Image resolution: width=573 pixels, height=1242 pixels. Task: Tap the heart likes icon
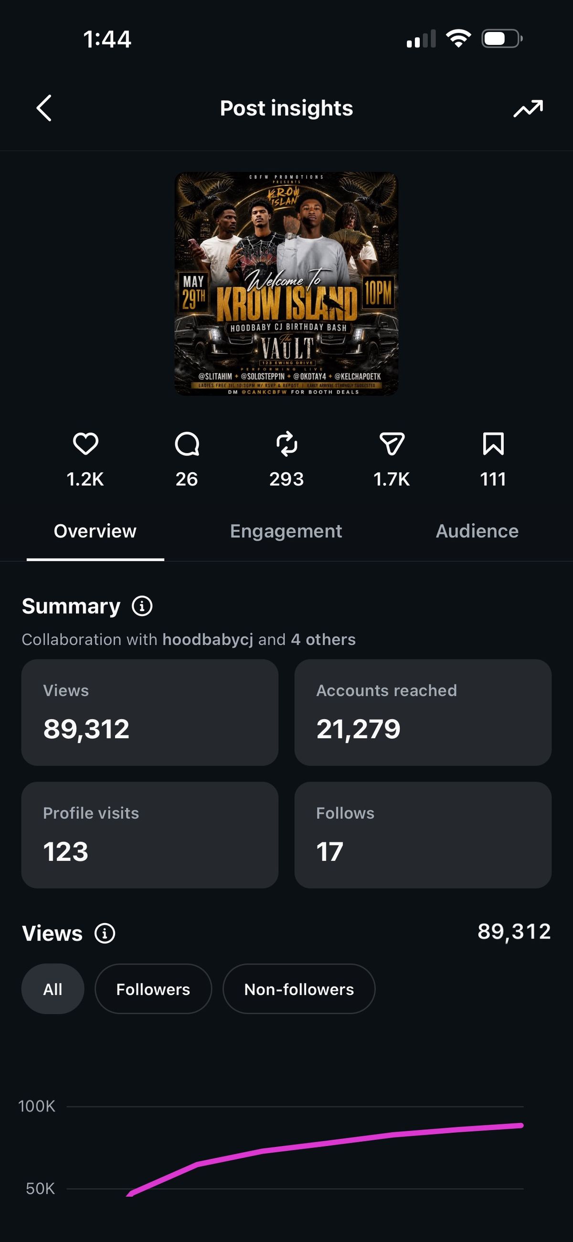pos(85,444)
